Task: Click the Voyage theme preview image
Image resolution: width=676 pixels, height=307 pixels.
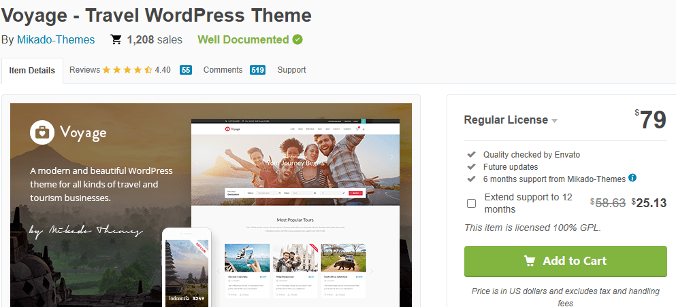Action: click(211, 205)
